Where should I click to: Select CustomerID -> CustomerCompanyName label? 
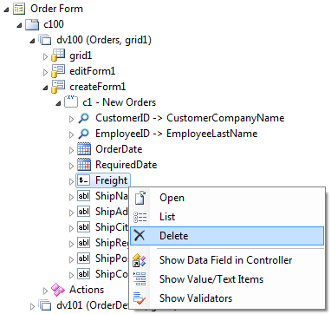pos(190,118)
